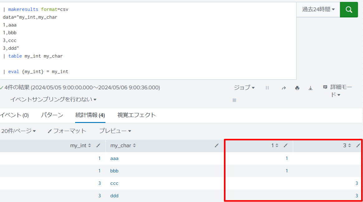Click the bbb cell in my_char

tap(114, 171)
